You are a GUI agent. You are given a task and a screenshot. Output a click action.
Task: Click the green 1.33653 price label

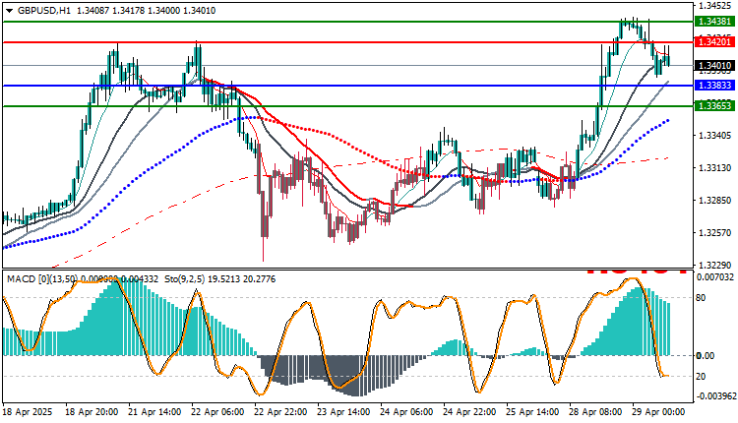pos(714,106)
